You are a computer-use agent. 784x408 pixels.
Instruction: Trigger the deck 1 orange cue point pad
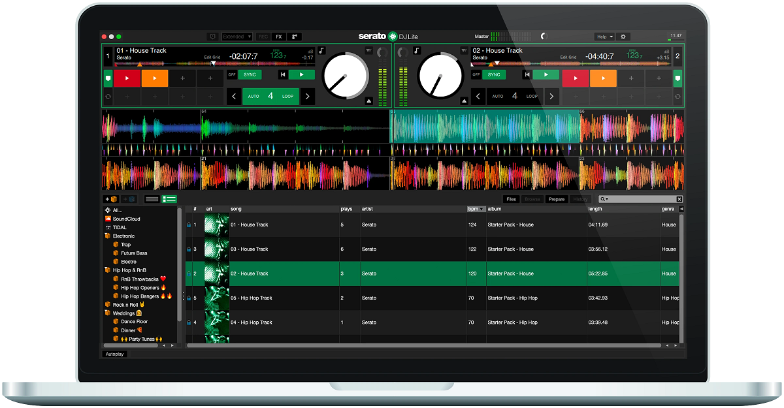coord(155,78)
